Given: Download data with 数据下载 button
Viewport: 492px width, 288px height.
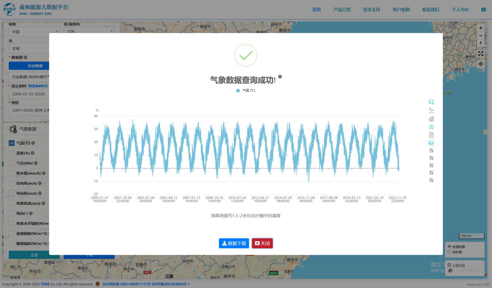Looking at the screenshot, I should 234,244.
